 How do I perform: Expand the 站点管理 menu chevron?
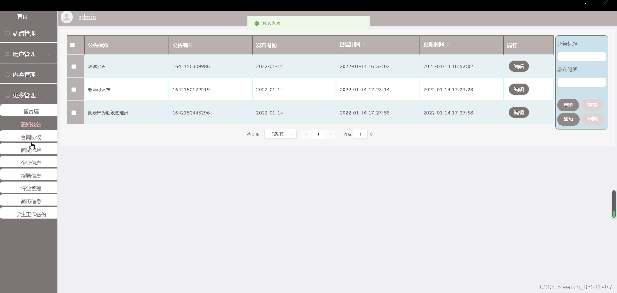click(x=48, y=34)
